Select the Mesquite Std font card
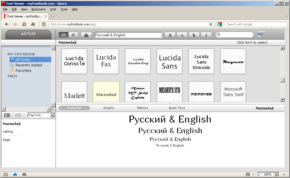Image resolution: width=290 pixels, height=178 pixels. [x=170, y=92]
